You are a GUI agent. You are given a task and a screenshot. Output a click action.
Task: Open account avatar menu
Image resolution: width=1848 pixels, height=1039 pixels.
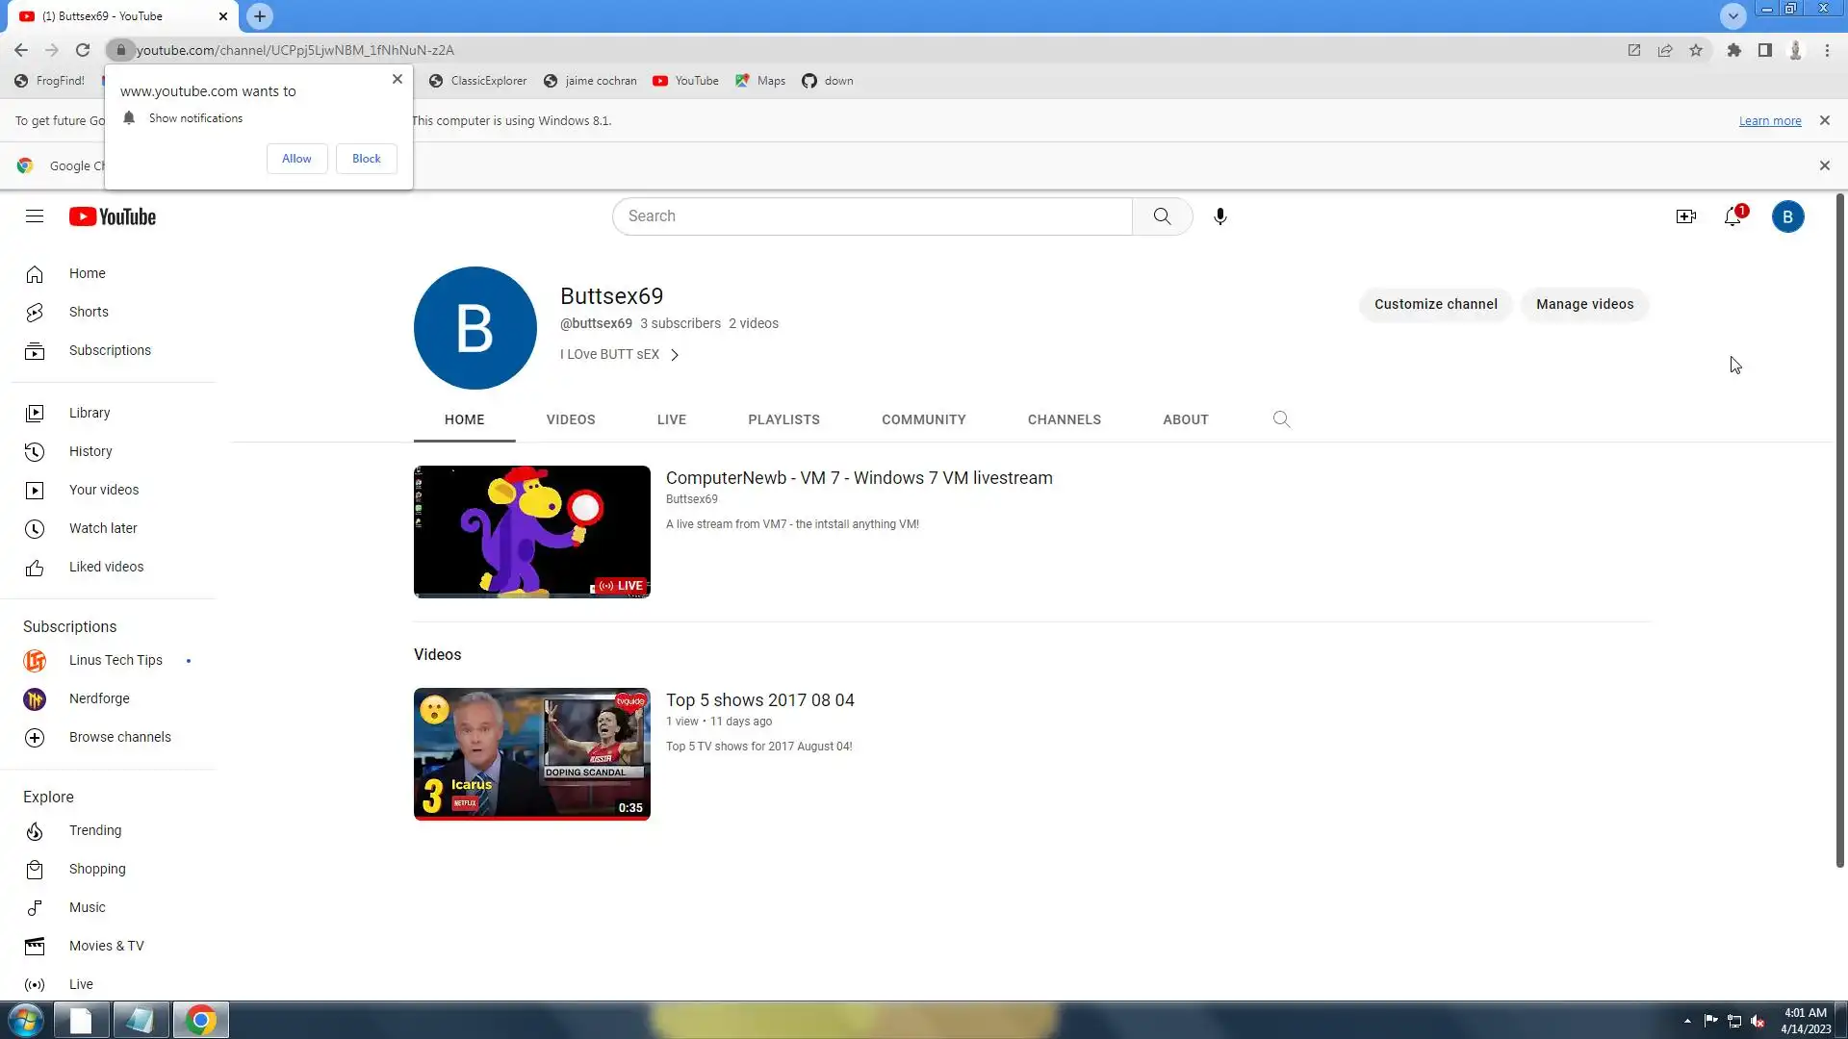click(x=1787, y=216)
